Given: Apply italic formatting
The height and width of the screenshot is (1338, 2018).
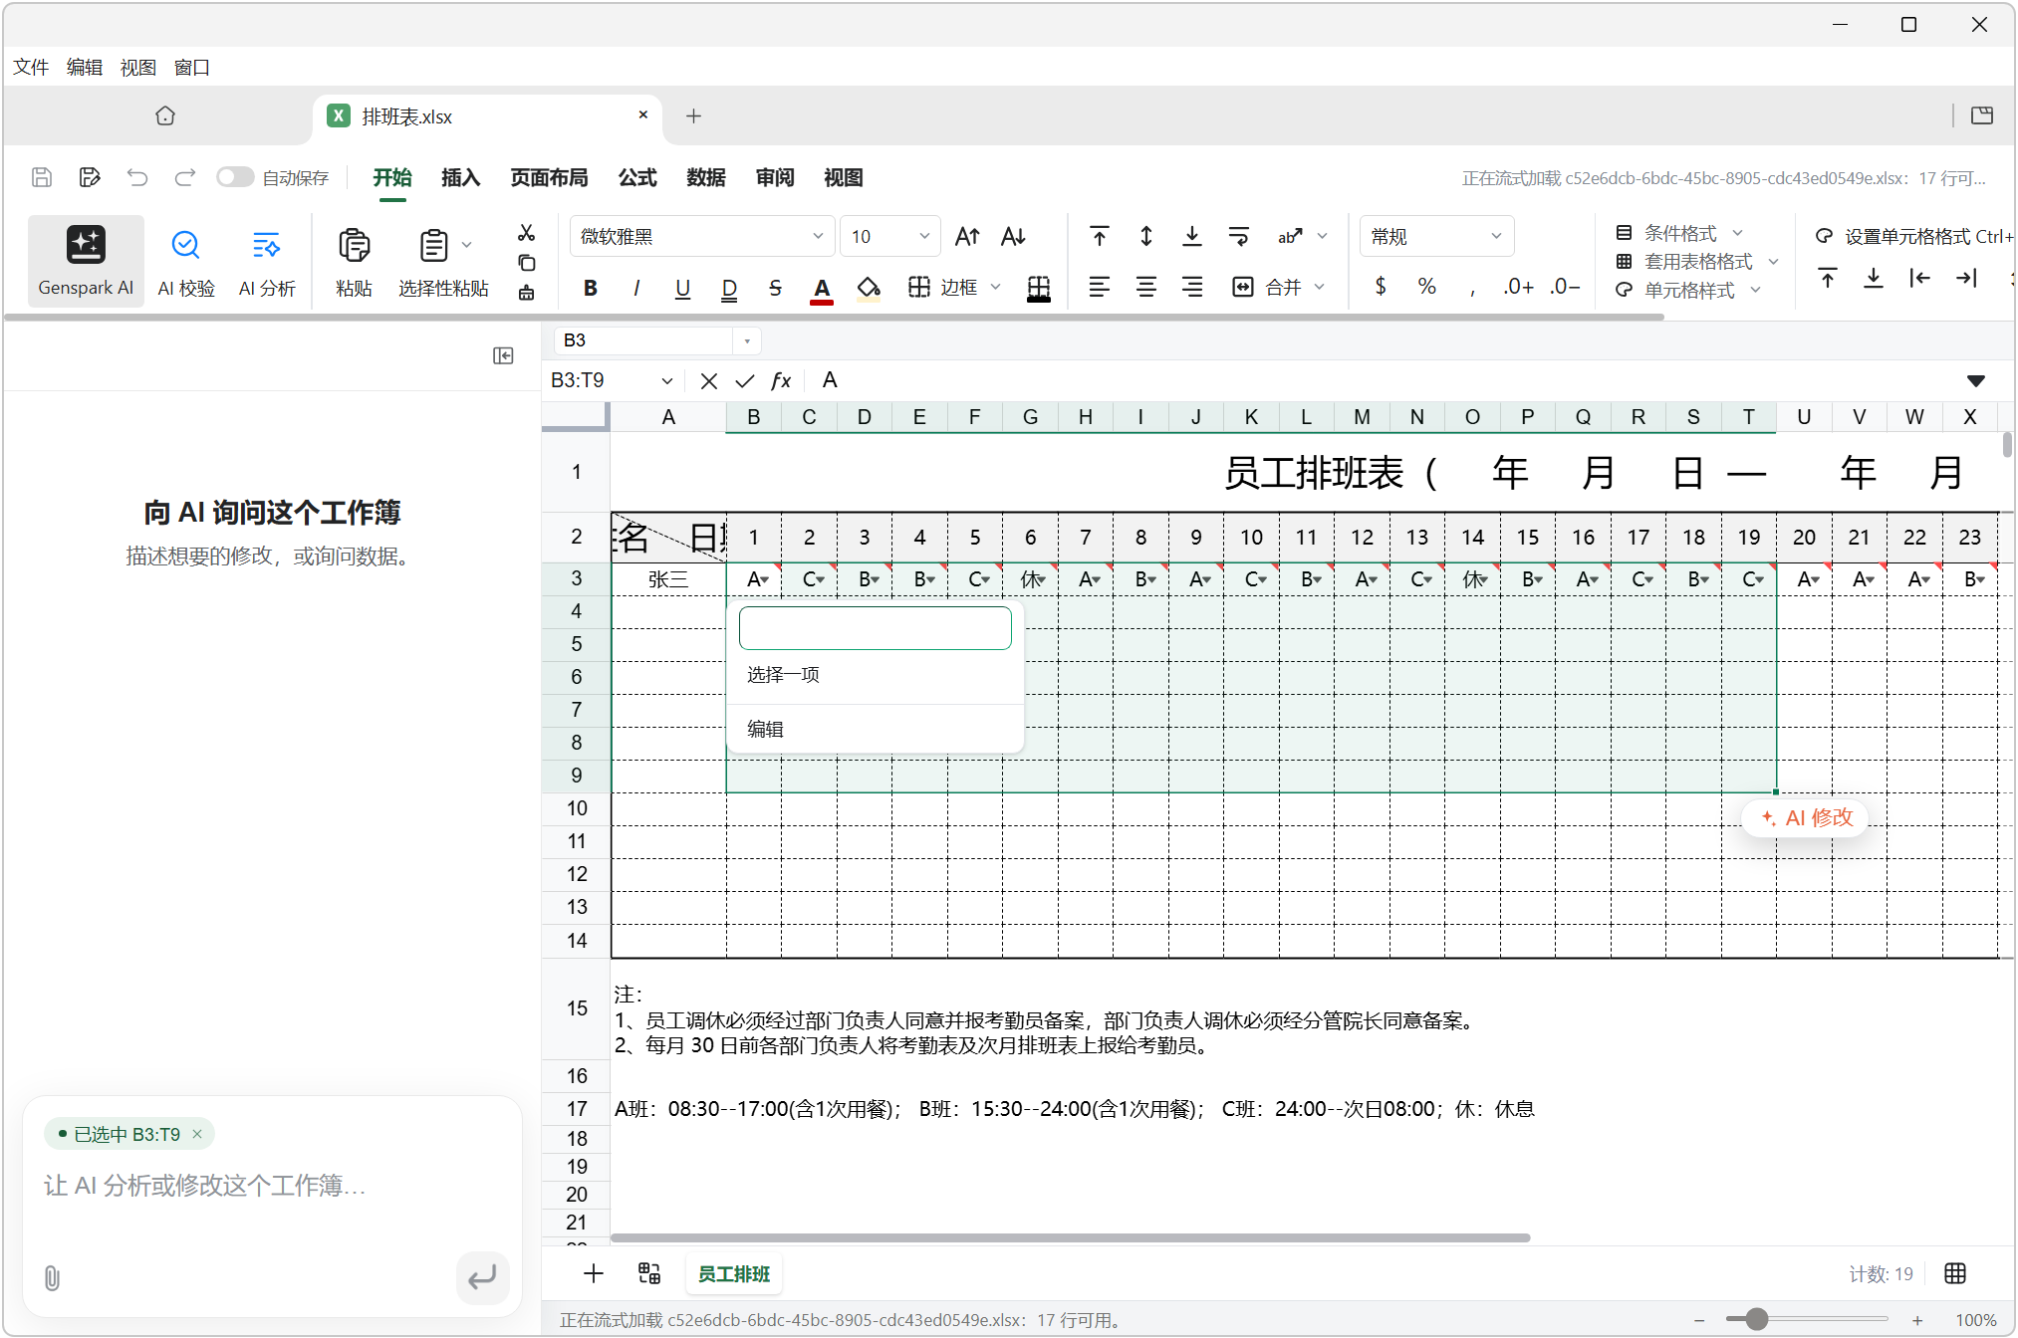Looking at the screenshot, I should 636,288.
